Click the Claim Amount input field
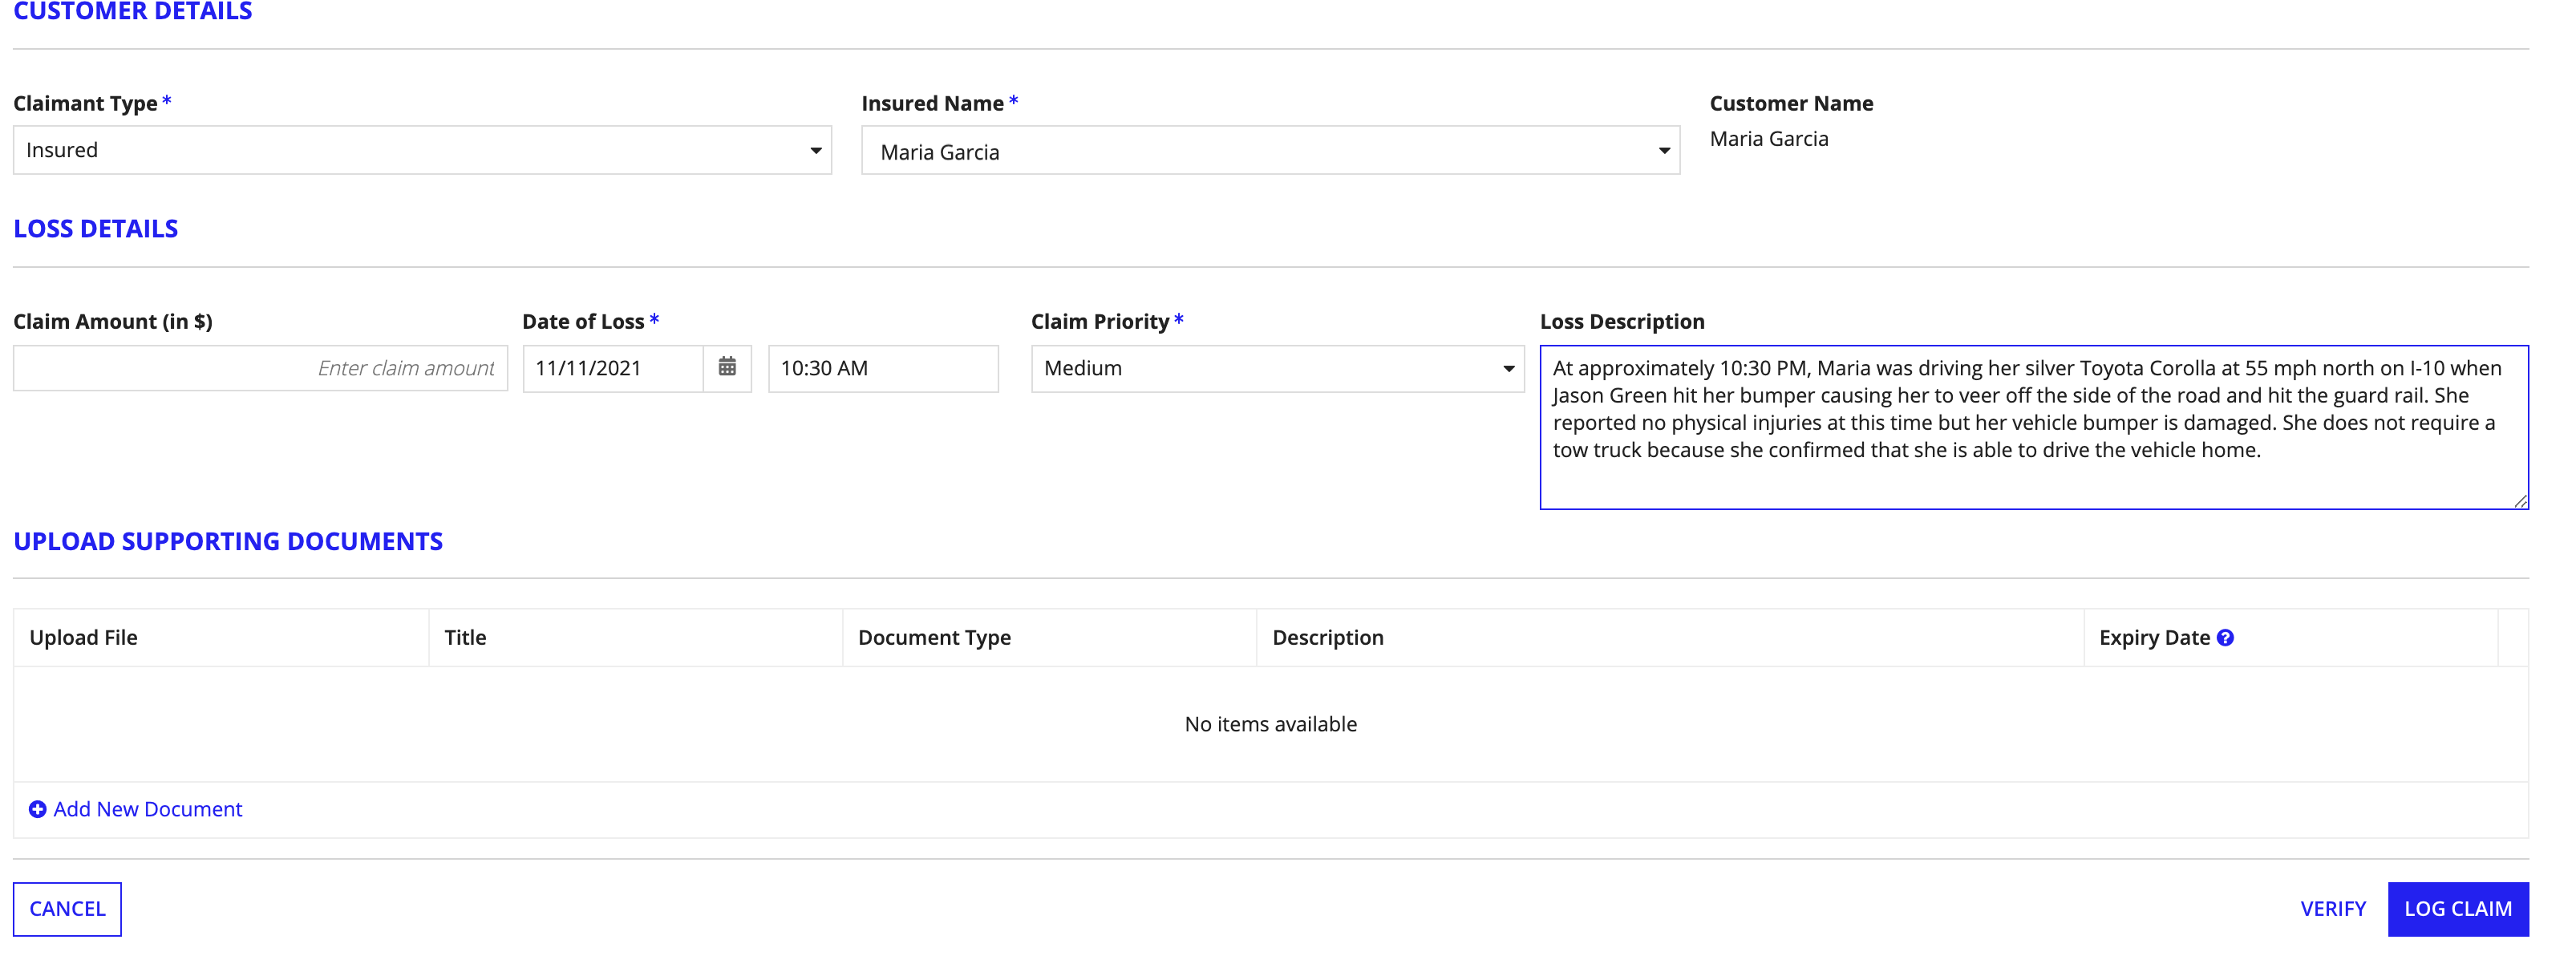This screenshot has height=972, width=2576. click(x=260, y=368)
